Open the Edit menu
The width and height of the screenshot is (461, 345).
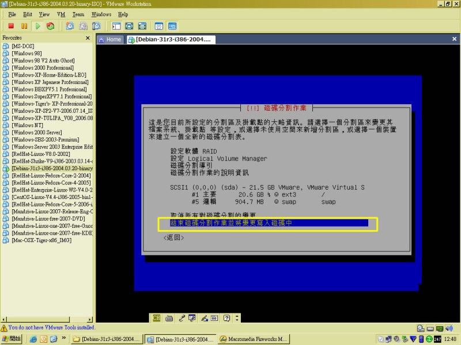(x=28, y=14)
